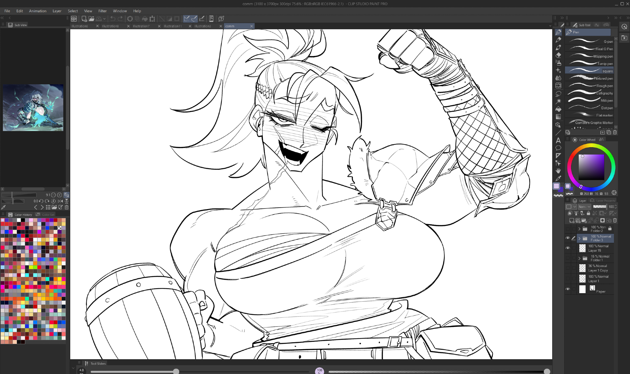This screenshot has height=374, width=630.
Task: Click the brush size slider handle
Action: click(x=176, y=371)
